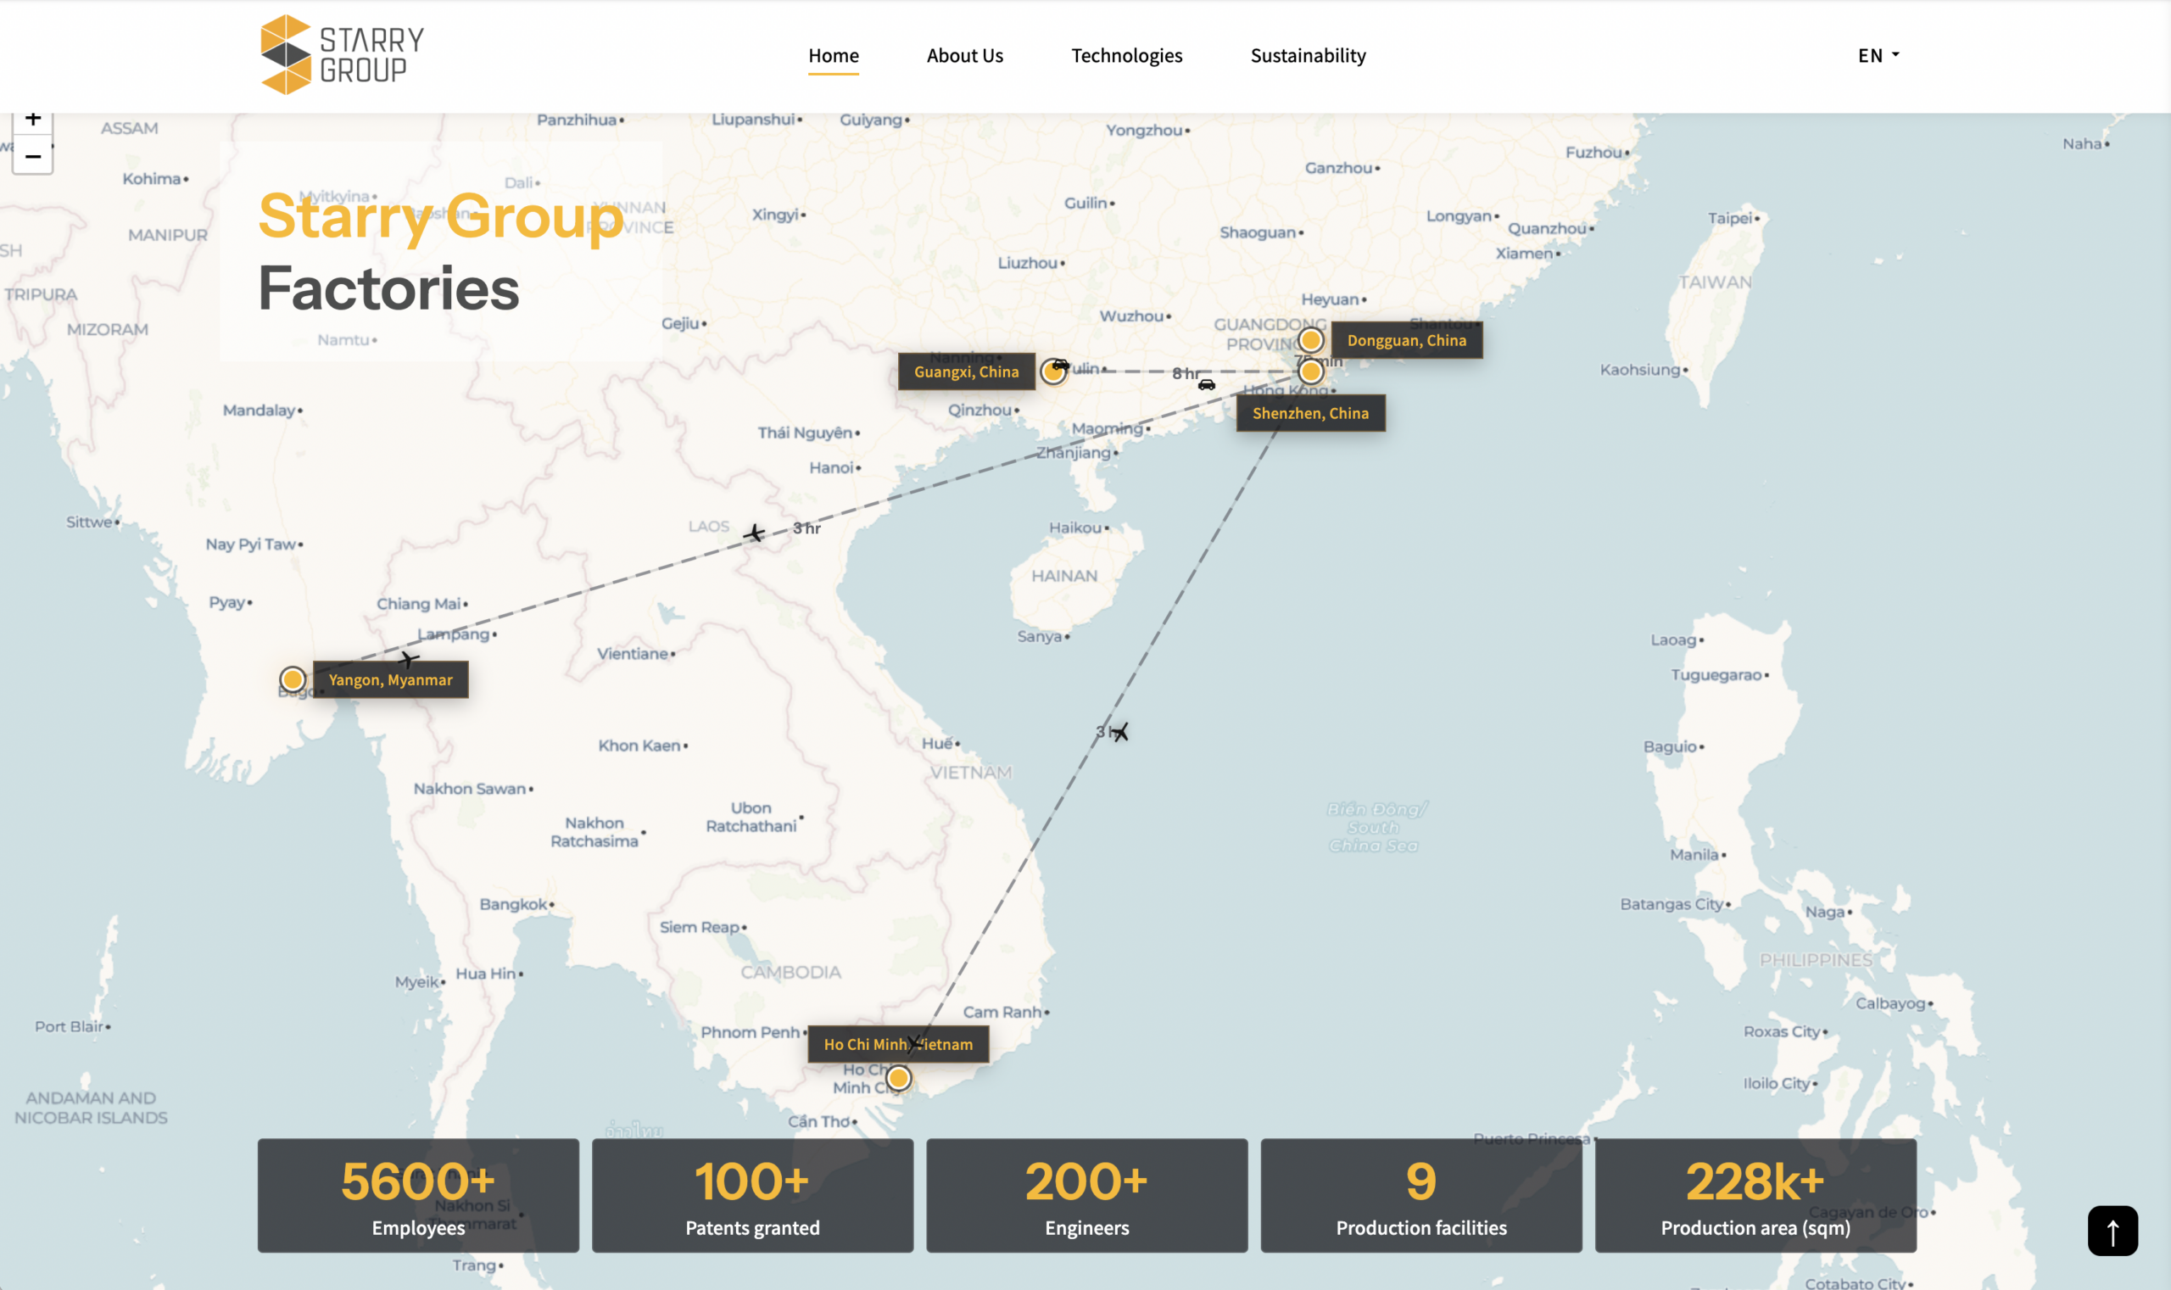Open the About Us menu item
This screenshot has width=2171, height=1290.
(965, 56)
